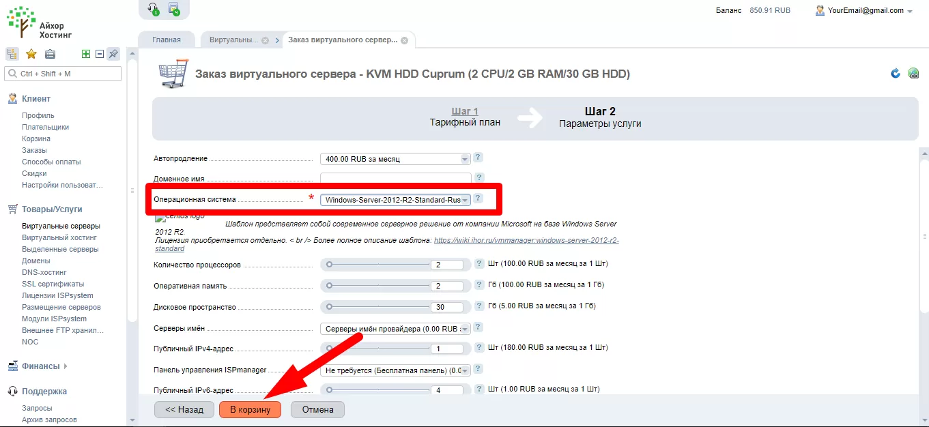Toggle the sidebar pin icon
The height and width of the screenshot is (427, 929).
[x=114, y=54]
